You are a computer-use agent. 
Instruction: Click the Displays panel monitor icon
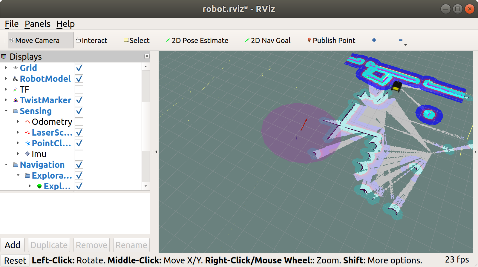point(4,56)
